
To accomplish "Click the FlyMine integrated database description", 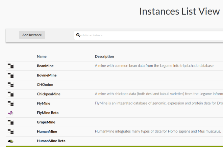I will pyautogui.click(x=159, y=103).
